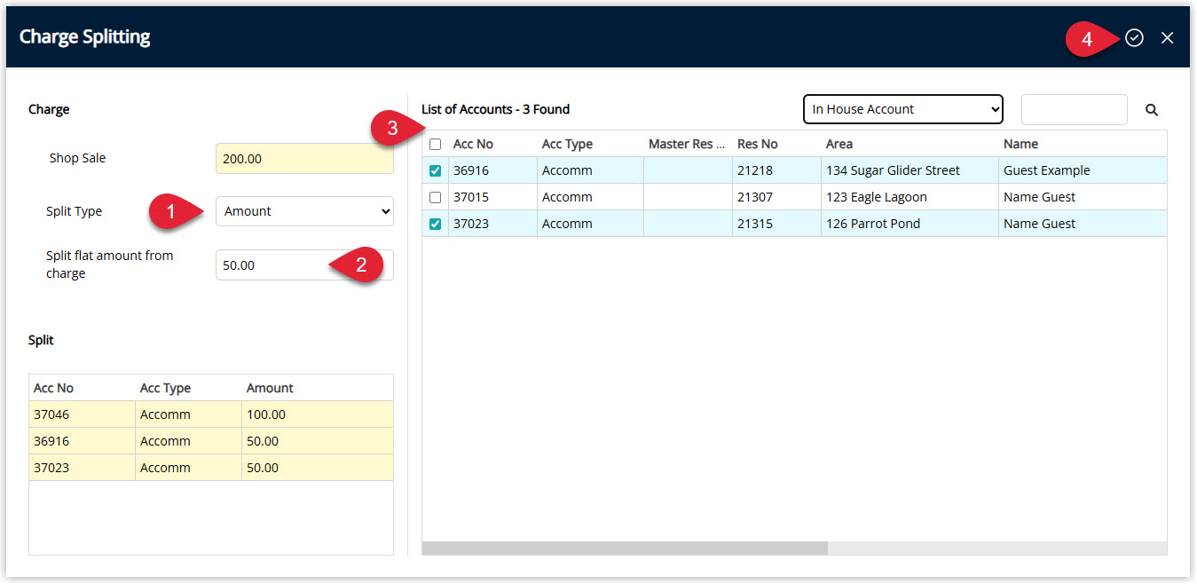The width and height of the screenshot is (1197, 584).
Task: Click the account search text box
Action: click(x=1075, y=109)
